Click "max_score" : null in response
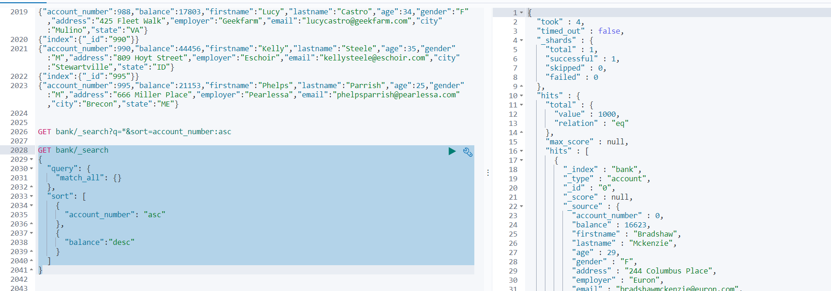Viewport: 831px width, 291px height. 587,142
